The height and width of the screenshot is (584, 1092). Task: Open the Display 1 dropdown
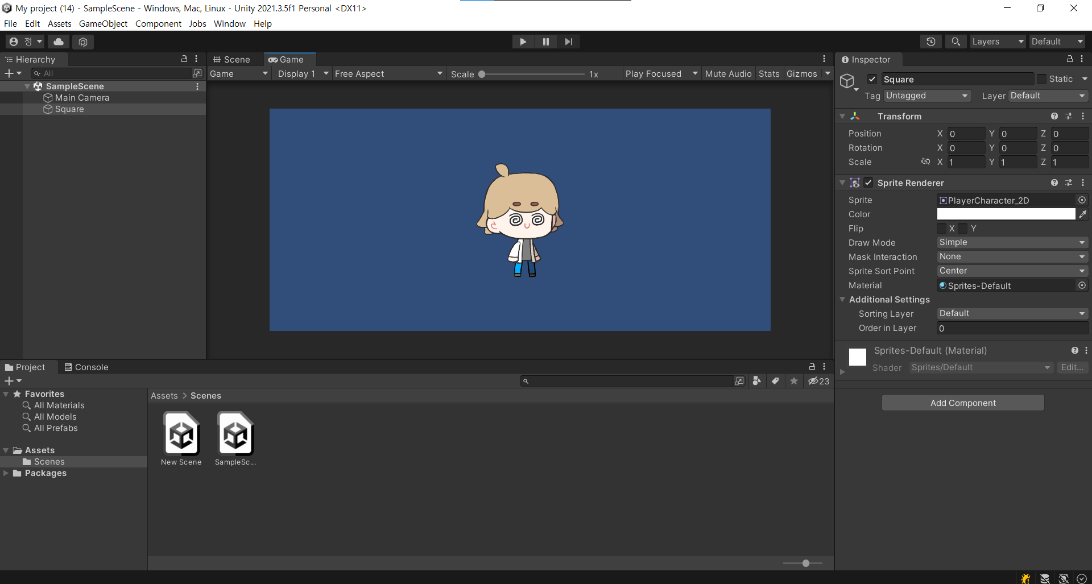pyautogui.click(x=303, y=74)
